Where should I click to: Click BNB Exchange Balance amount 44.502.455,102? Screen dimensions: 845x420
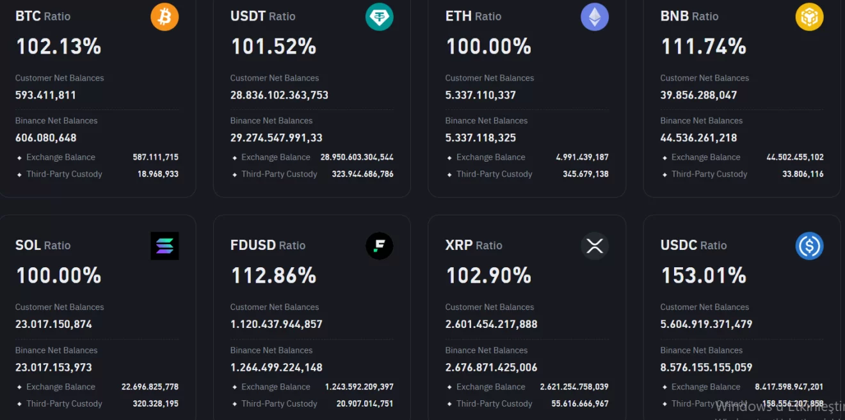pyautogui.click(x=794, y=157)
